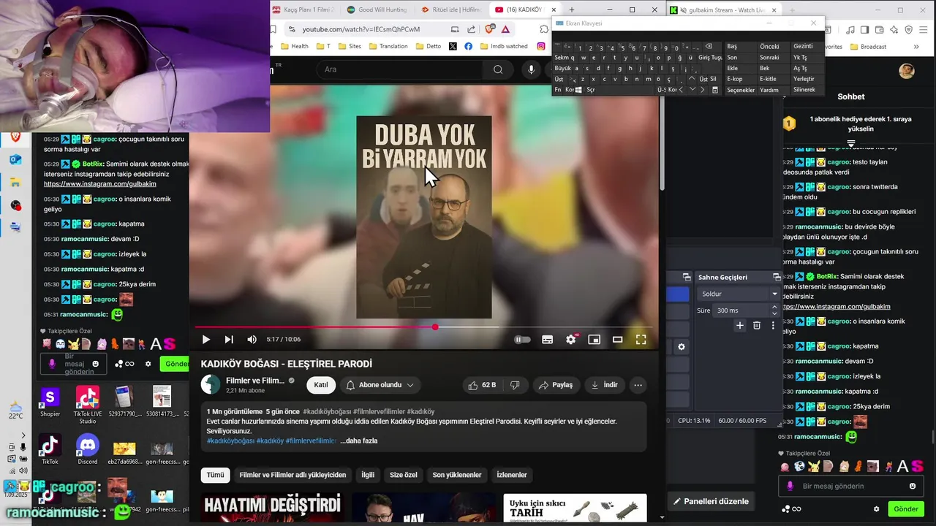Screen dimensions: 936x526
Task: Open more actions menu beside İndir
Action: click(638, 385)
